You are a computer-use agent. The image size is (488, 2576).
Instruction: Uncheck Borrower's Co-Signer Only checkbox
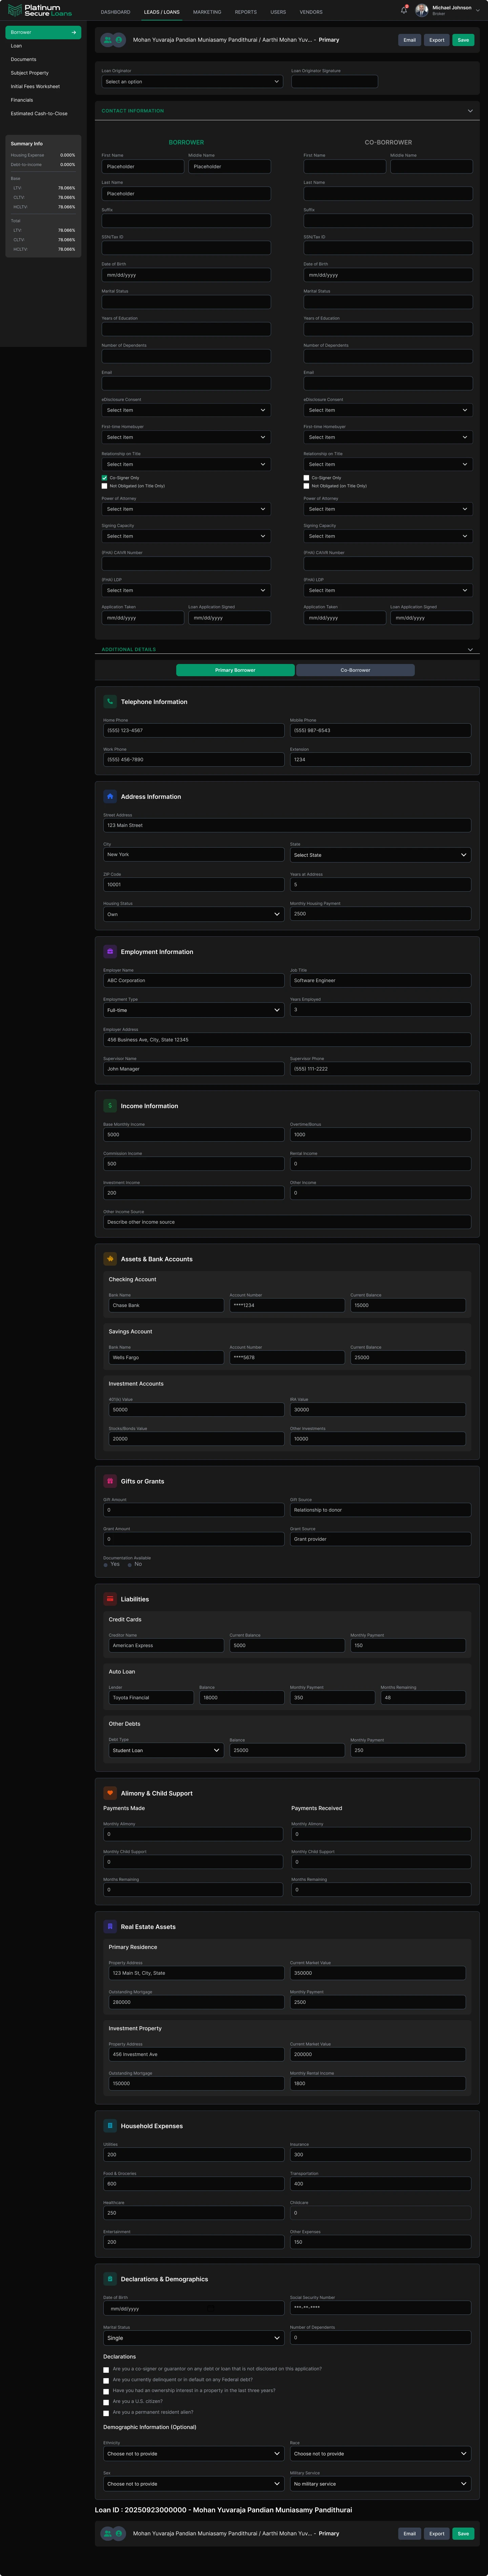[104, 478]
